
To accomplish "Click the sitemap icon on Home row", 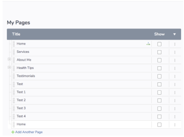I will point(148,44).
